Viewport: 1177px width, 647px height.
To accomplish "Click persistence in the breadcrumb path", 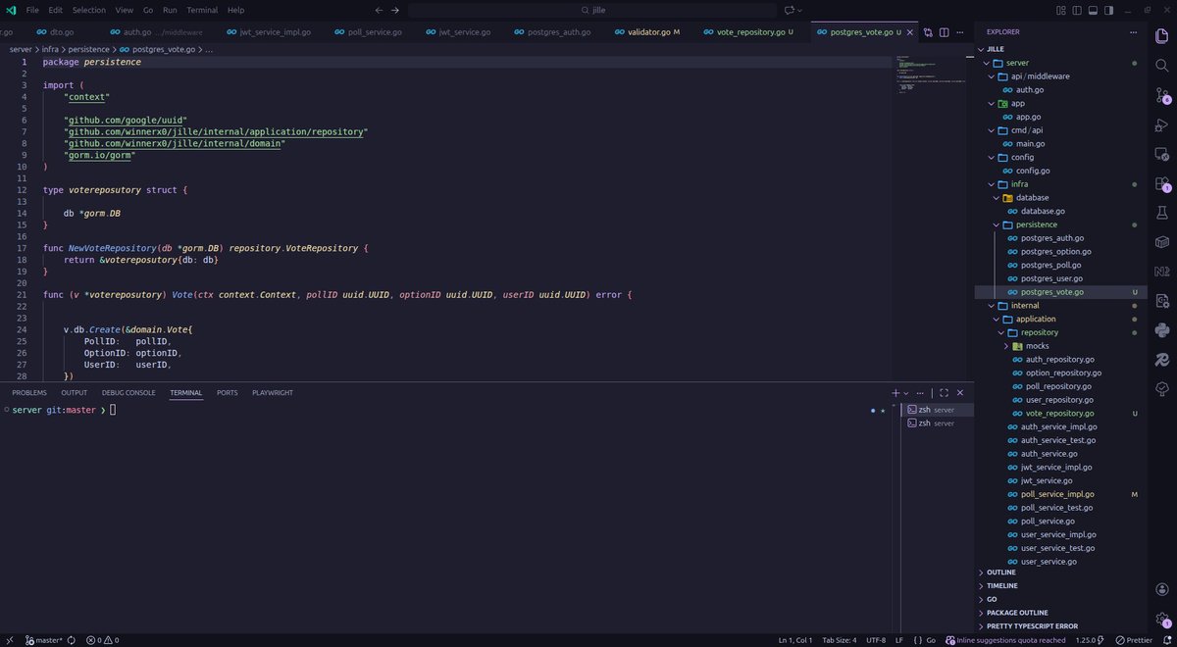I will (x=88, y=48).
